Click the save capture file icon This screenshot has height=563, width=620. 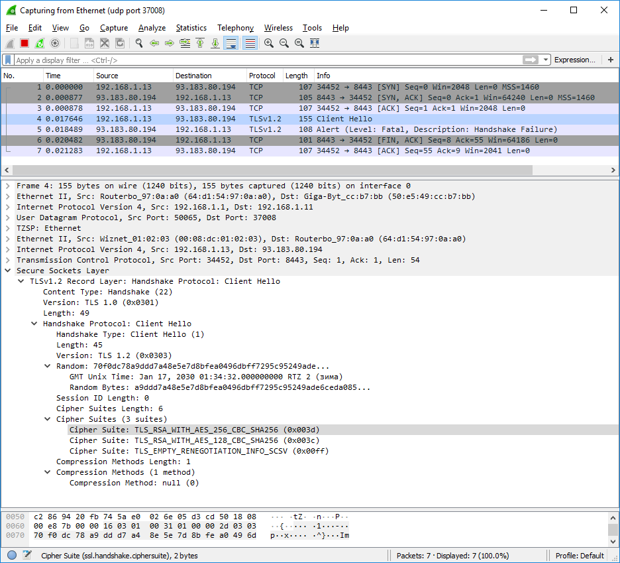89,43
